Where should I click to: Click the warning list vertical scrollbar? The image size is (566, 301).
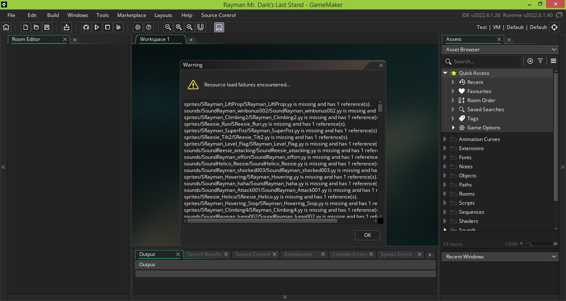tap(380, 108)
